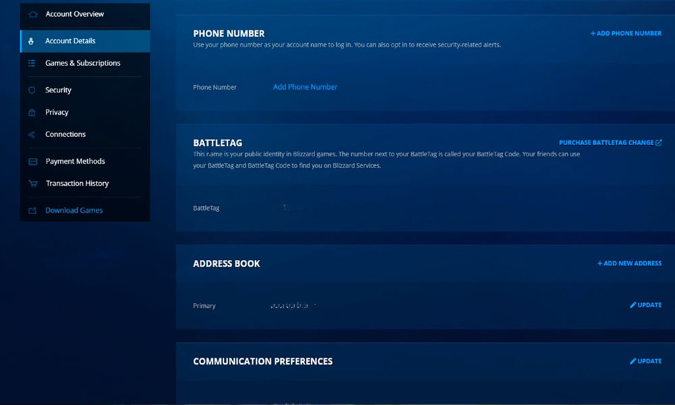Click the 'Primary' address label
The image size is (675, 405).
[204, 306]
